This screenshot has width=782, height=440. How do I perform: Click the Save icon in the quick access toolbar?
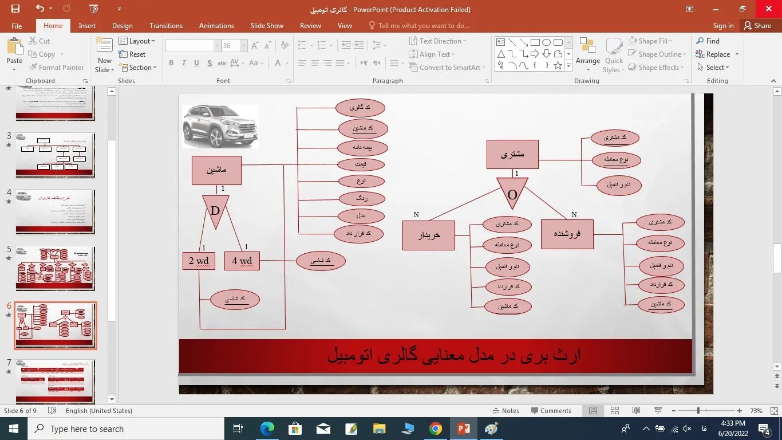pyautogui.click(x=15, y=9)
